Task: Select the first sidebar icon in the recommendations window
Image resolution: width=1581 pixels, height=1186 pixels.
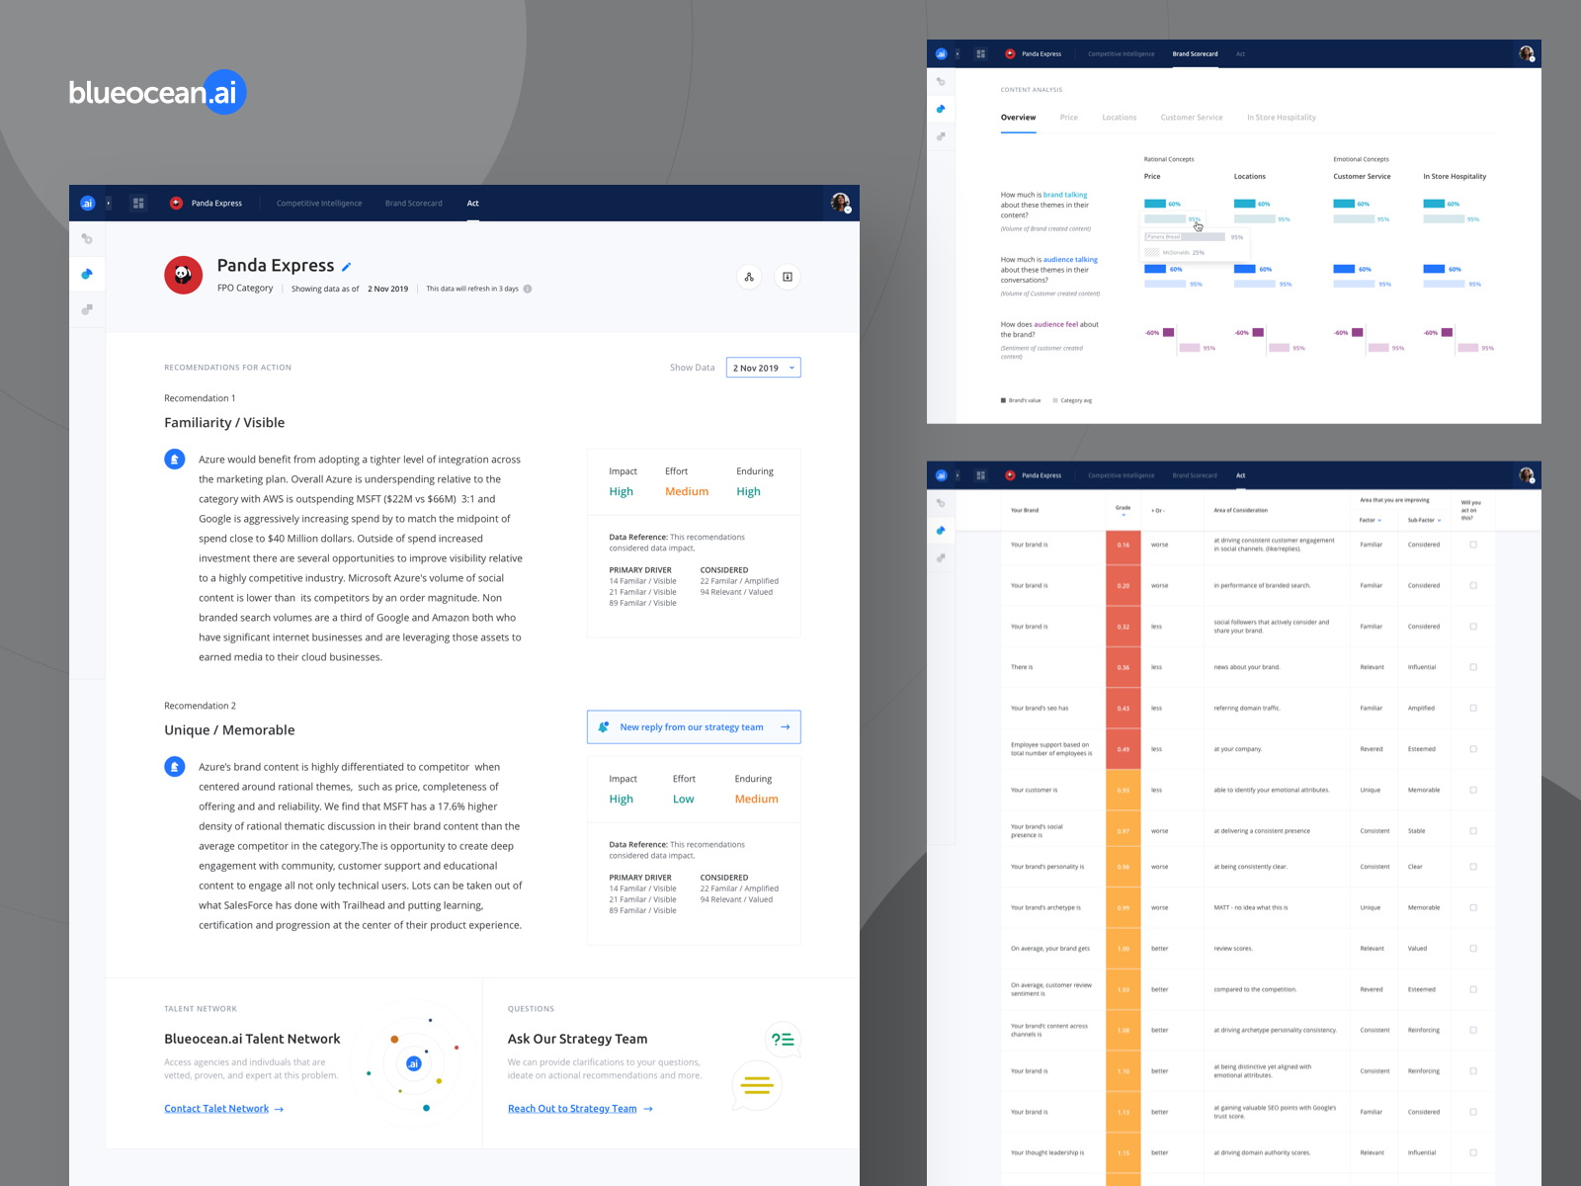Action: (x=87, y=238)
